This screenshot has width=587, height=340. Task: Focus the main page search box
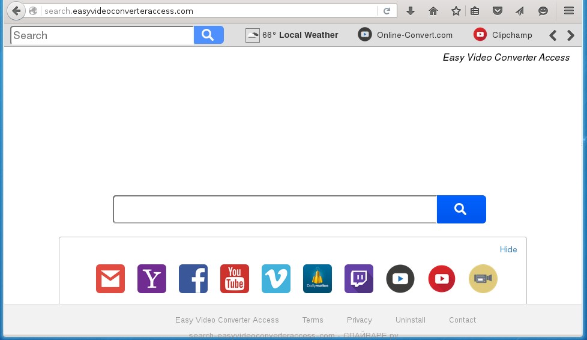click(275, 209)
